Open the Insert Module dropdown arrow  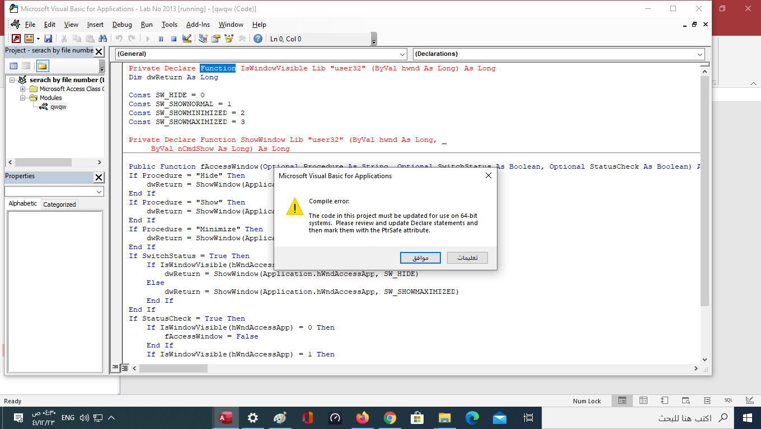pos(38,39)
